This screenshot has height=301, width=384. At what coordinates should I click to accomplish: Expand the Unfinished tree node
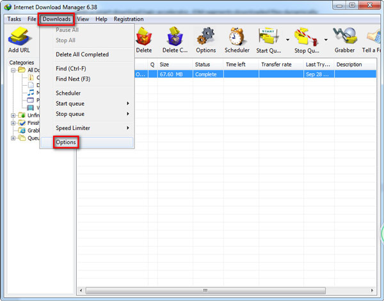pyautogui.click(x=13, y=115)
